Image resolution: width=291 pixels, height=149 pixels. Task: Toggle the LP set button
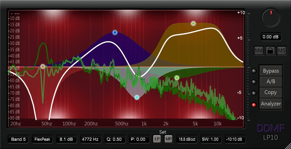[157, 139]
